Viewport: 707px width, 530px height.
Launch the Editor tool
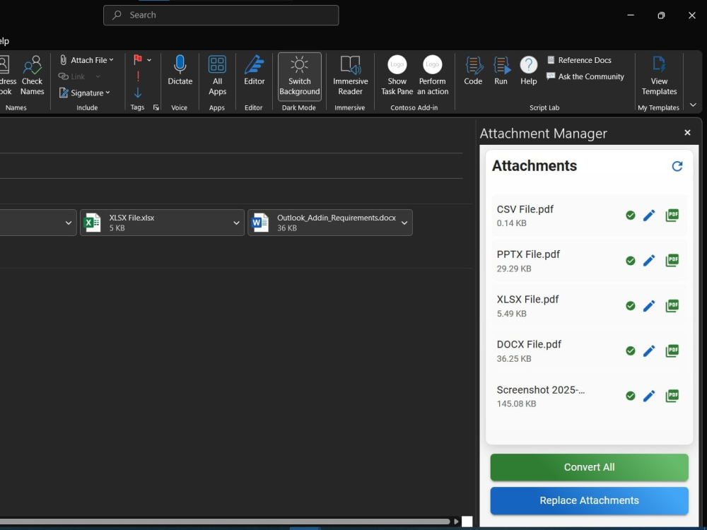(255, 70)
